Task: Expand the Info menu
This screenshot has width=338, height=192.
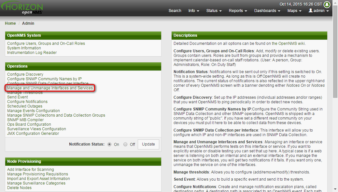Action: pyautogui.click(x=193, y=11)
